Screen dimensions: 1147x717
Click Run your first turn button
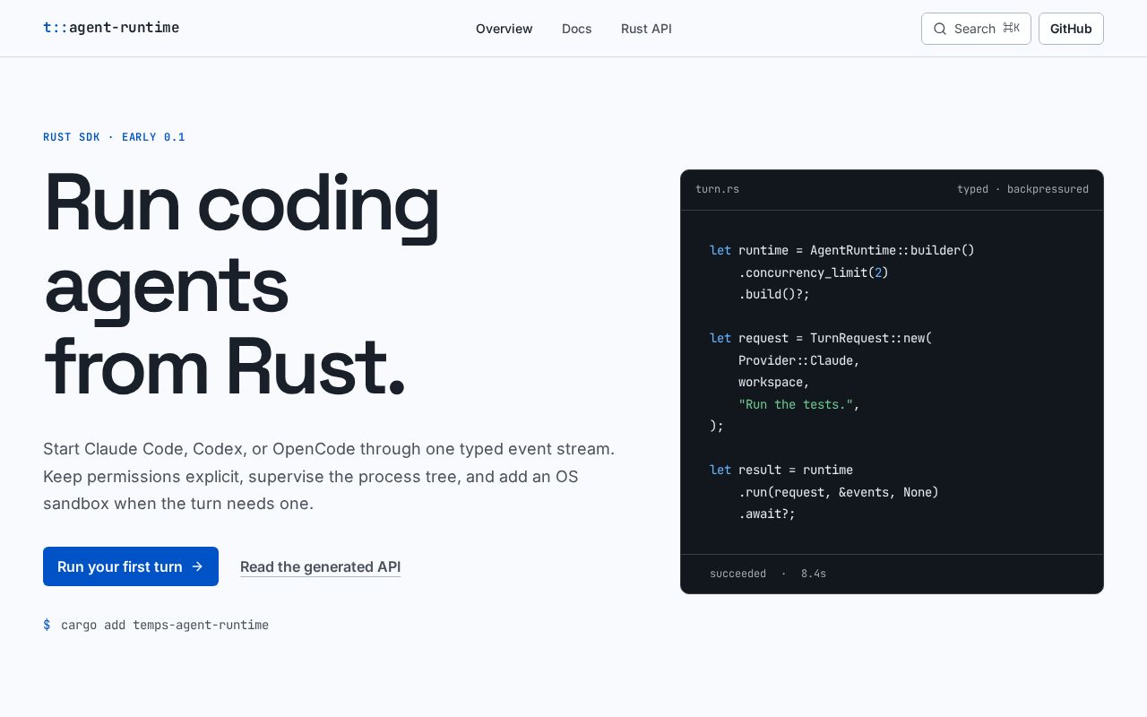click(x=131, y=566)
